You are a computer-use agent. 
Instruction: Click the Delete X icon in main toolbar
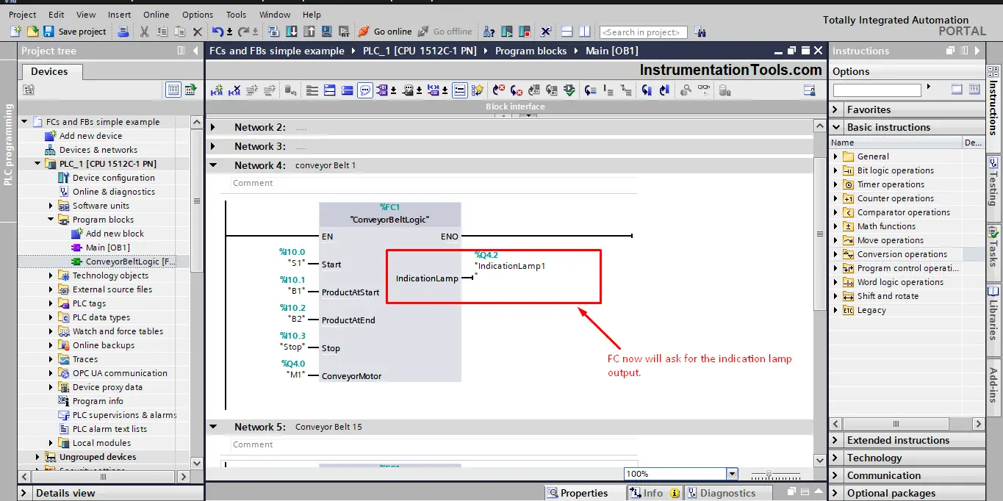tap(197, 32)
